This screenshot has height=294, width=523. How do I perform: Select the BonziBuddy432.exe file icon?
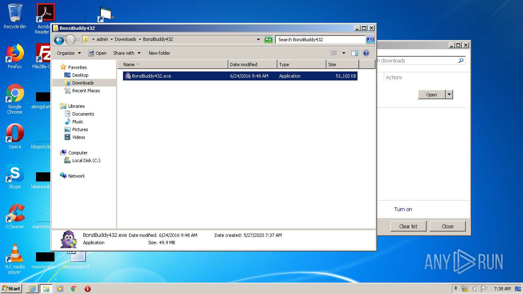pyautogui.click(x=128, y=76)
